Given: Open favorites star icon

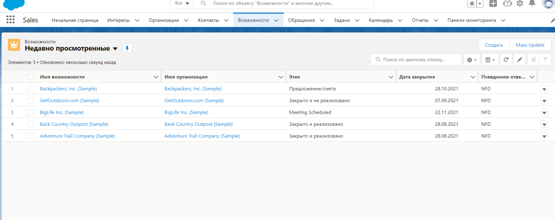Looking at the screenshot, I should [x=472, y=3].
